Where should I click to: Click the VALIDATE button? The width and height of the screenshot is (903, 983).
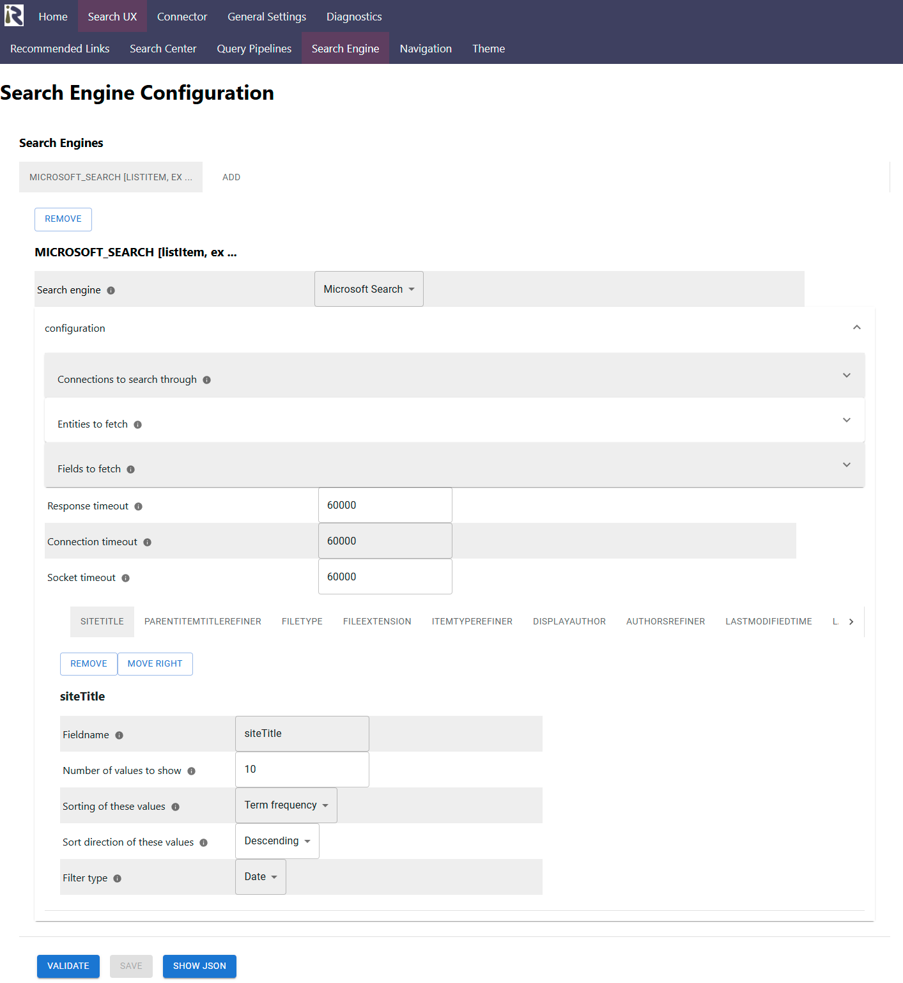[x=68, y=966]
